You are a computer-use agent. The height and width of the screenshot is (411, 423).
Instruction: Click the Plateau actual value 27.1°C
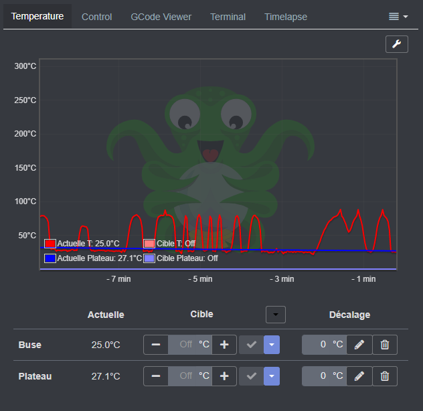106,376
